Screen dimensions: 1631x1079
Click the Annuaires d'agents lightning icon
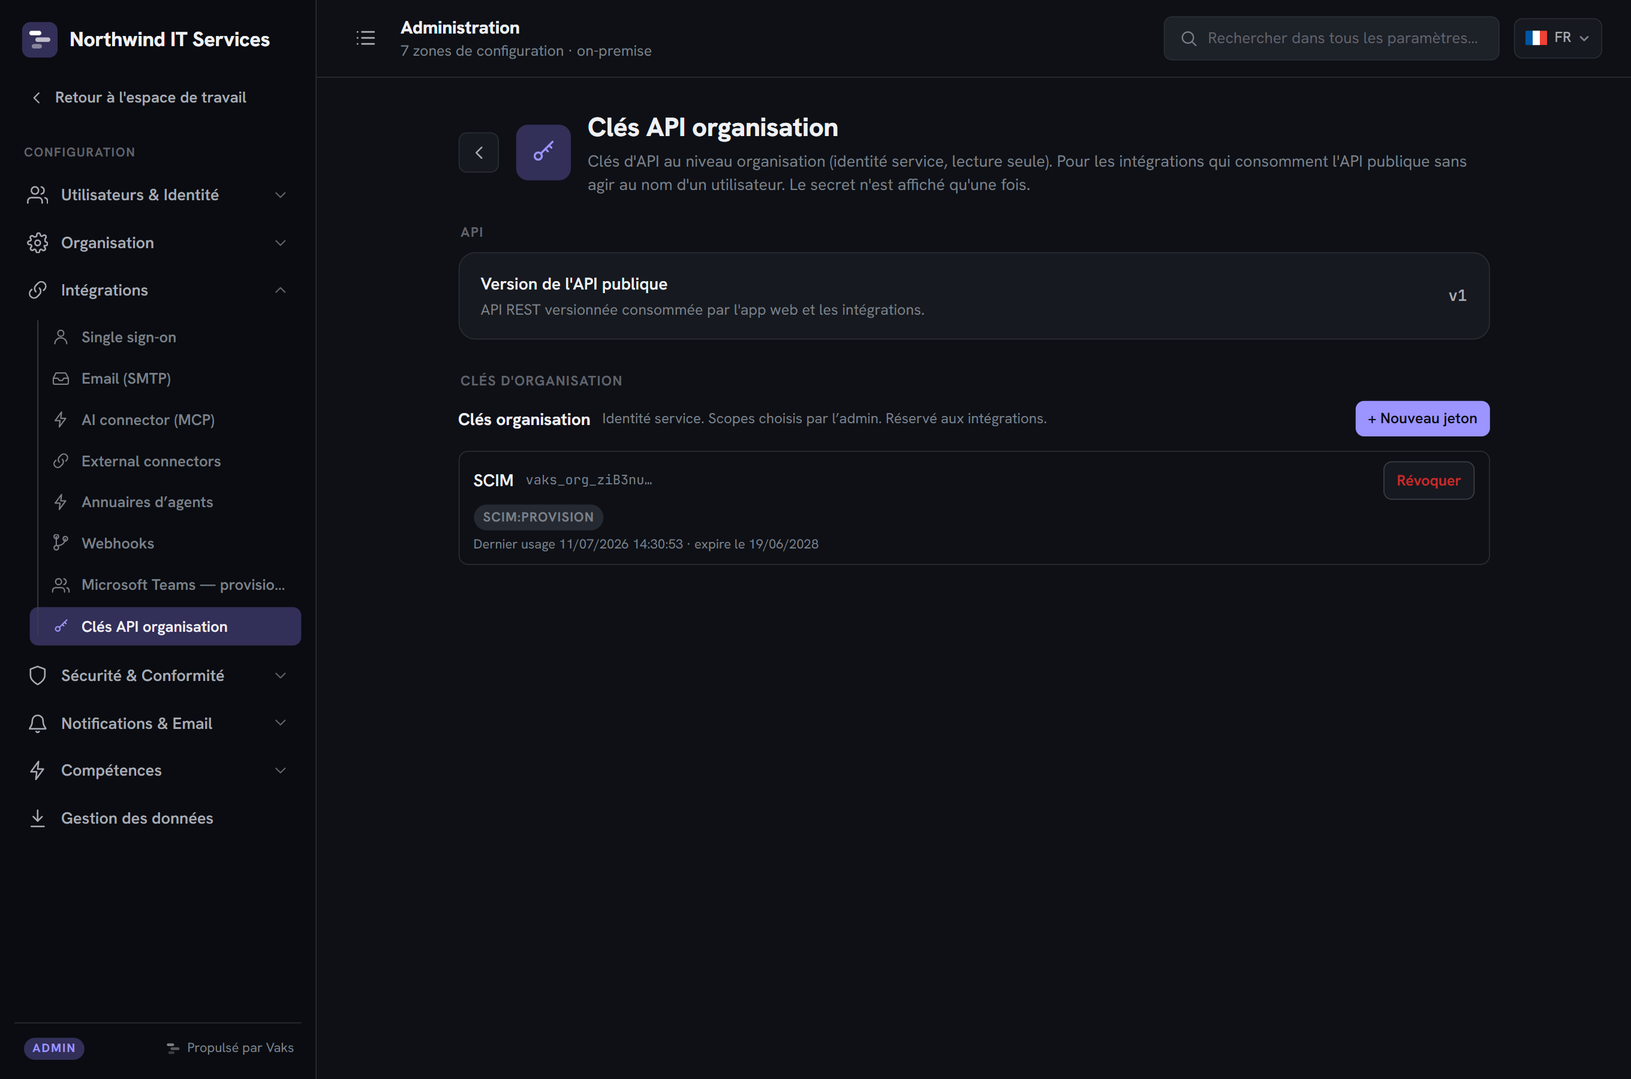[61, 502]
